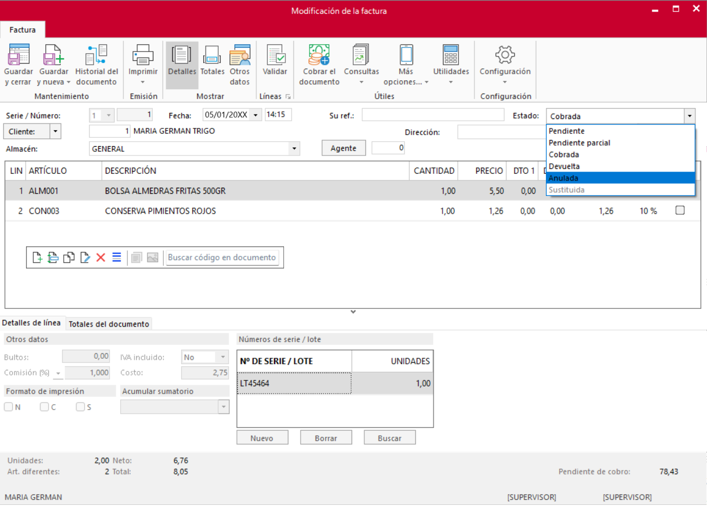Click the greyed document copy icon
Screen dimensions: 707x506
137,257
